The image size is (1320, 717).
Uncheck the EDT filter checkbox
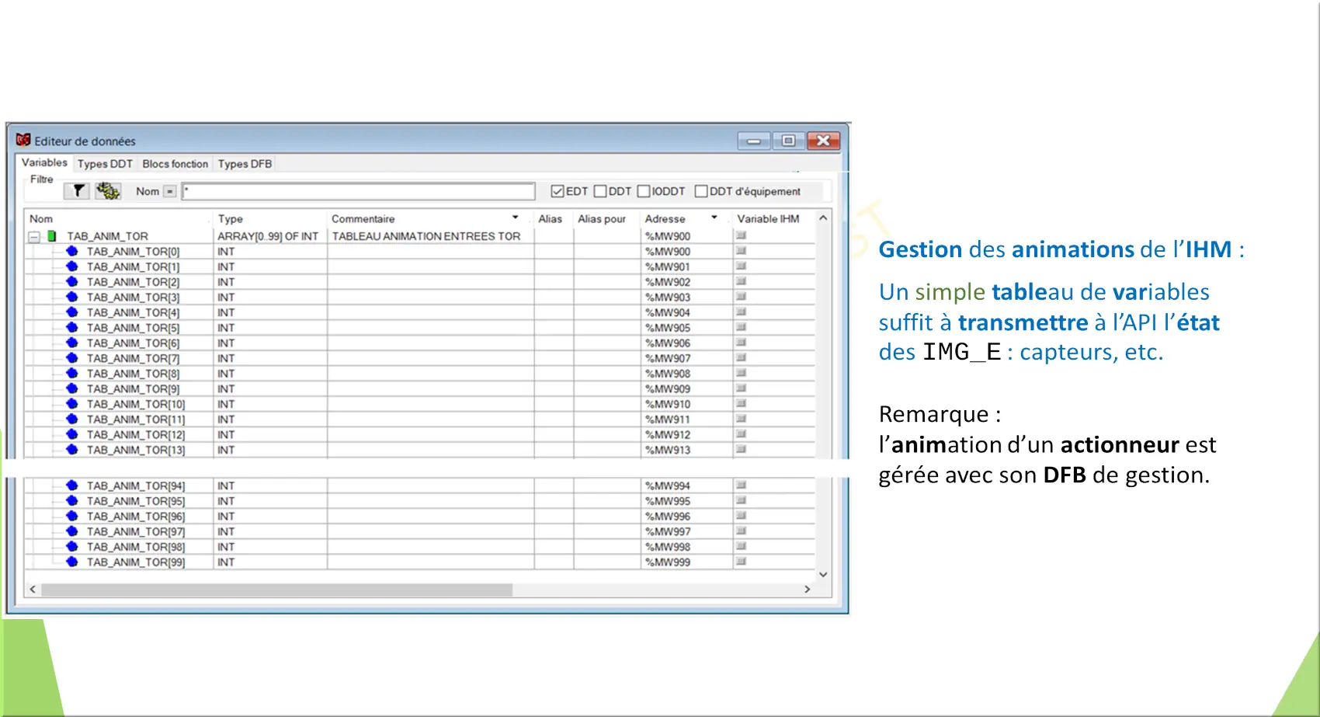(x=558, y=191)
